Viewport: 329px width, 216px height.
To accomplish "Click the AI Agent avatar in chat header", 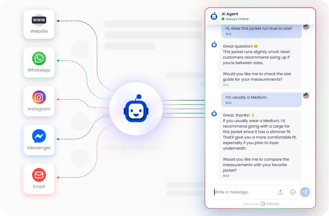I will click(214, 16).
